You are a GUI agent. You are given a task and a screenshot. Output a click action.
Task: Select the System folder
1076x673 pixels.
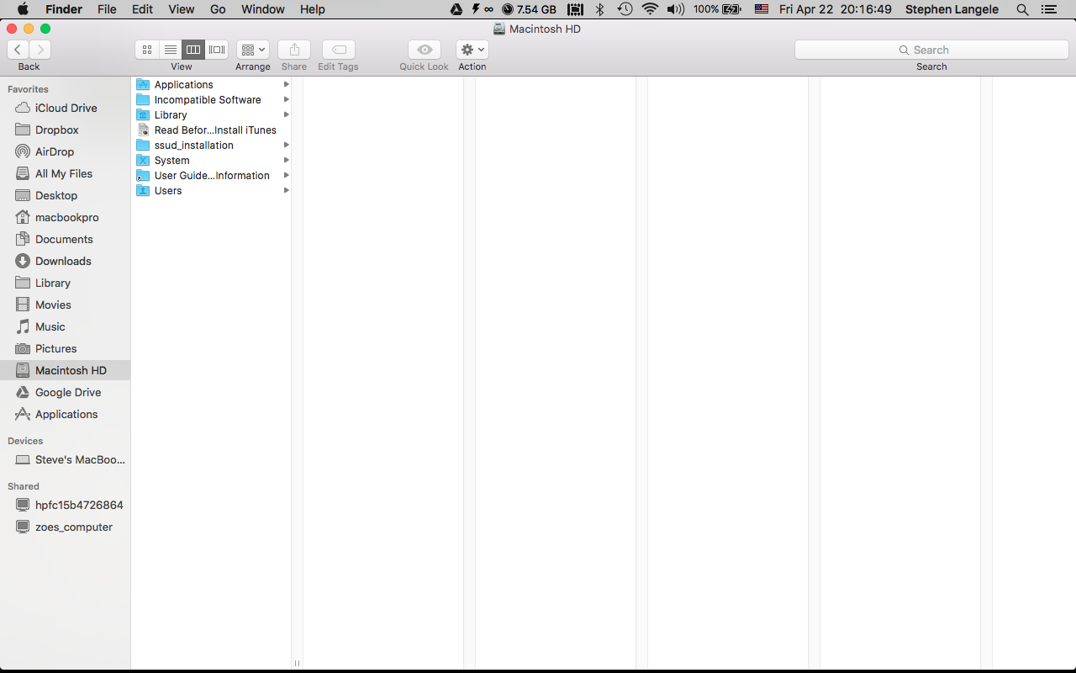(x=212, y=160)
